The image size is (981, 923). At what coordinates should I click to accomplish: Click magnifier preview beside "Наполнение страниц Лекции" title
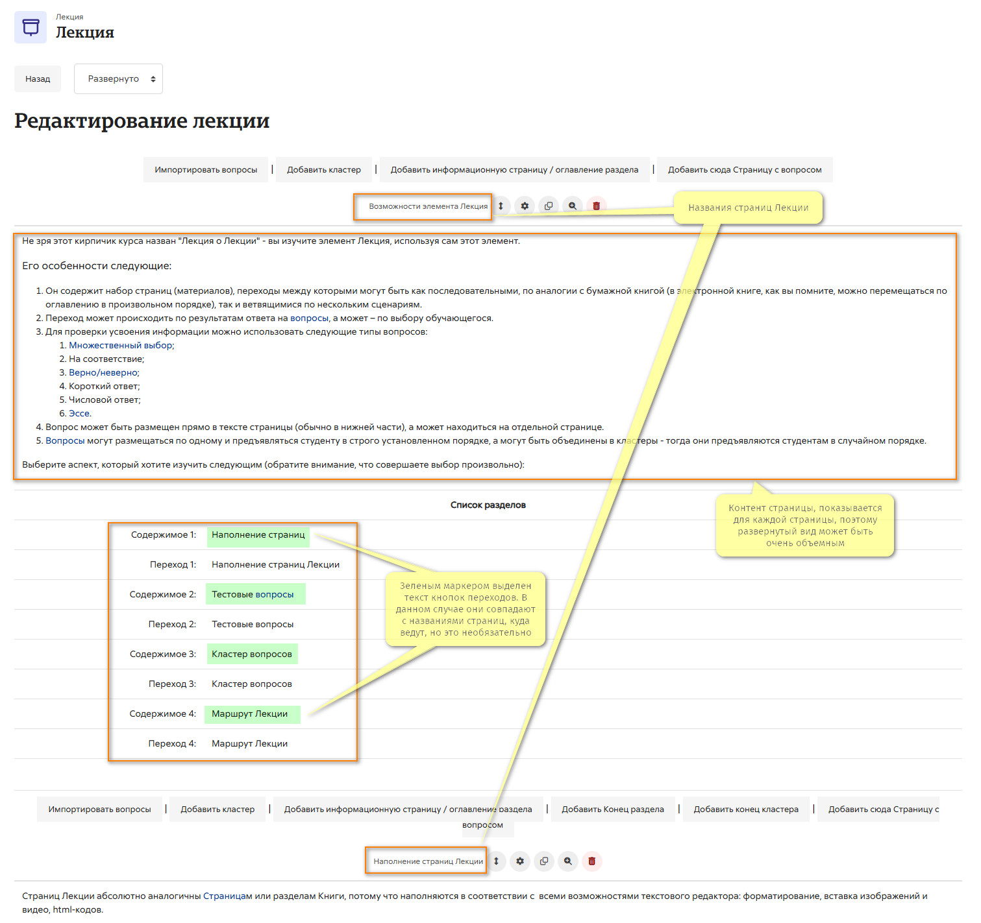pos(568,861)
